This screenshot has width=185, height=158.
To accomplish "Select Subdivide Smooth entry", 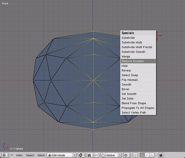I will [x=138, y=52].
